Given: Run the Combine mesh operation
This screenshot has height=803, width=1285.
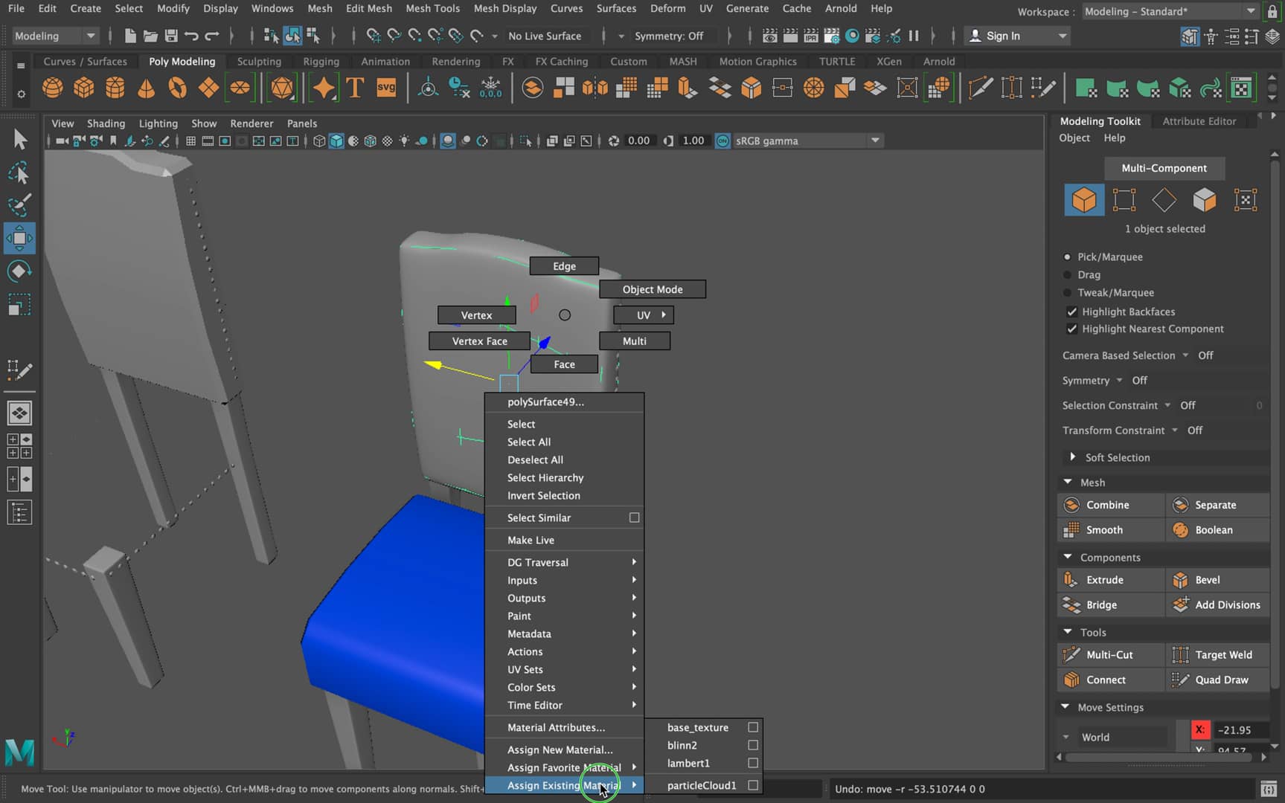Looking at the screenshot, I should [x=1109, y=504].
